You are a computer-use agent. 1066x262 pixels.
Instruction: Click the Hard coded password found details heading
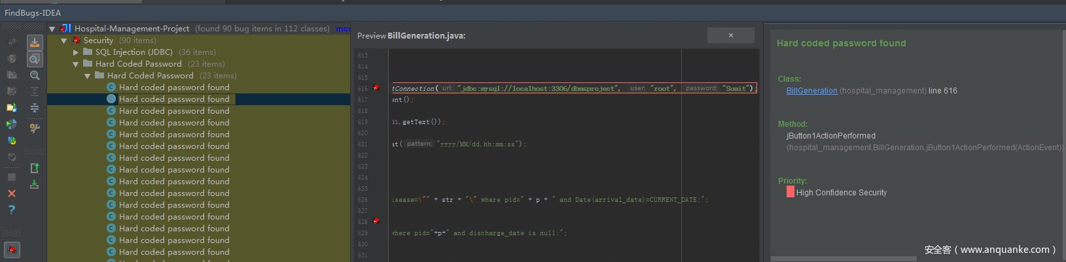[x=842, y=43]
